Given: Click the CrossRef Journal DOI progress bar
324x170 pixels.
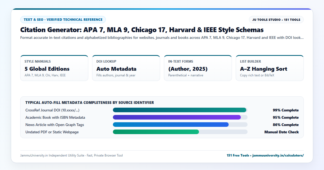Looking at the screenshot, I should [180, 110].
